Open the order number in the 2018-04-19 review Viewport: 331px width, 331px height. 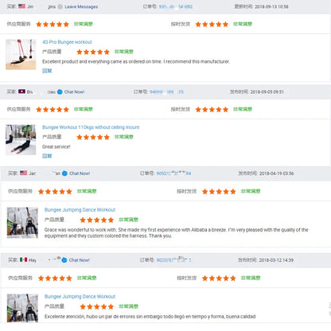click(173, 173)
